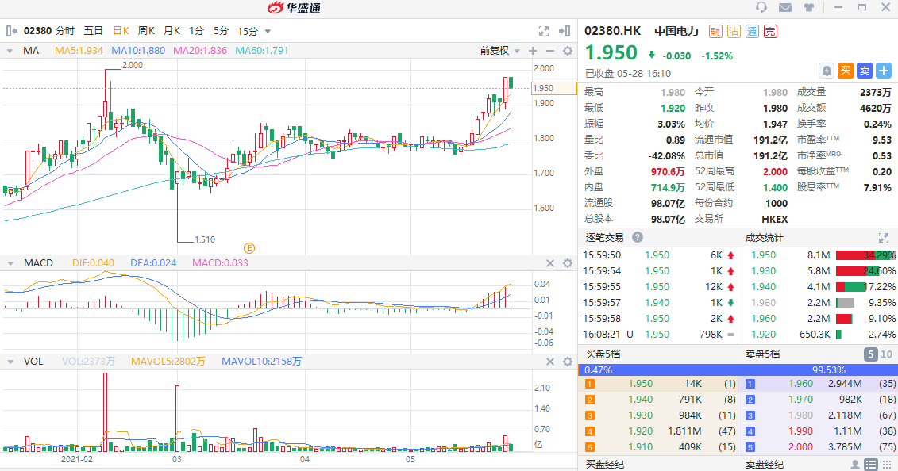Open the MA indicator selector dropdown
The image size is (898, 471).
point(10,51)
